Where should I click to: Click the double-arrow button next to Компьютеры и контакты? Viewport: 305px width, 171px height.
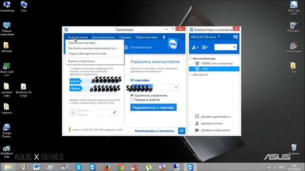182,131
